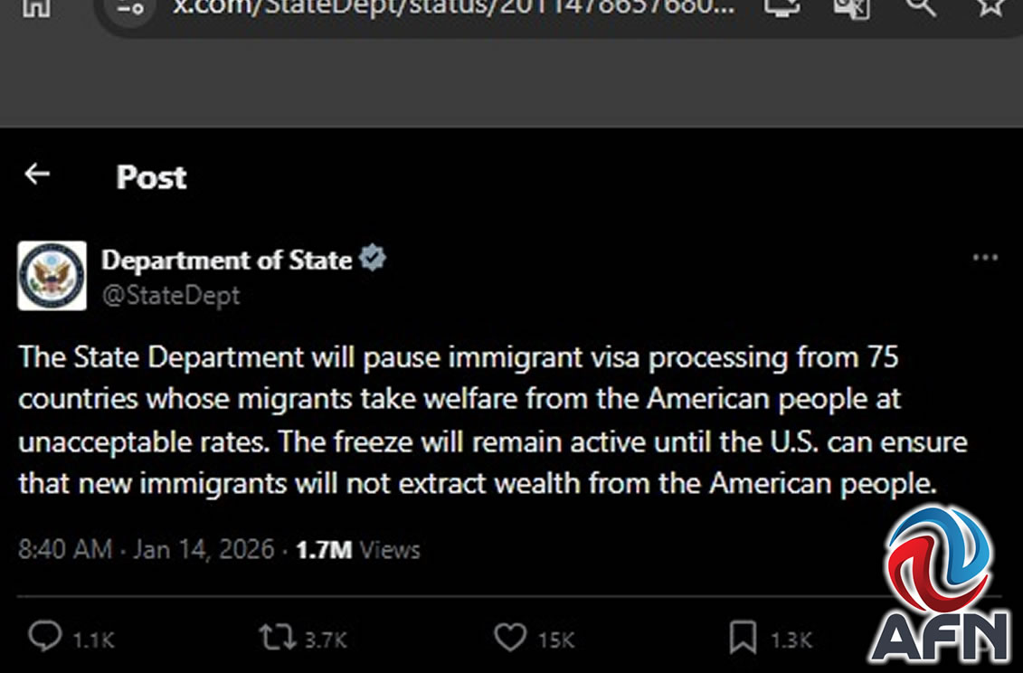Click the verified badge next to Department of State
Image resolution: width=1023 pixels, height=673 pixels.
(x=373, y=260)
